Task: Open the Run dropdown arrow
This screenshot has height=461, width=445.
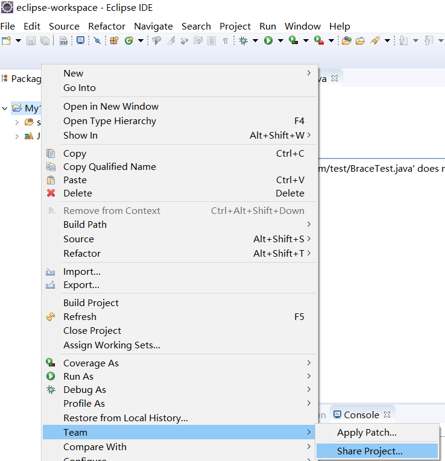Action: coord(280,40)
